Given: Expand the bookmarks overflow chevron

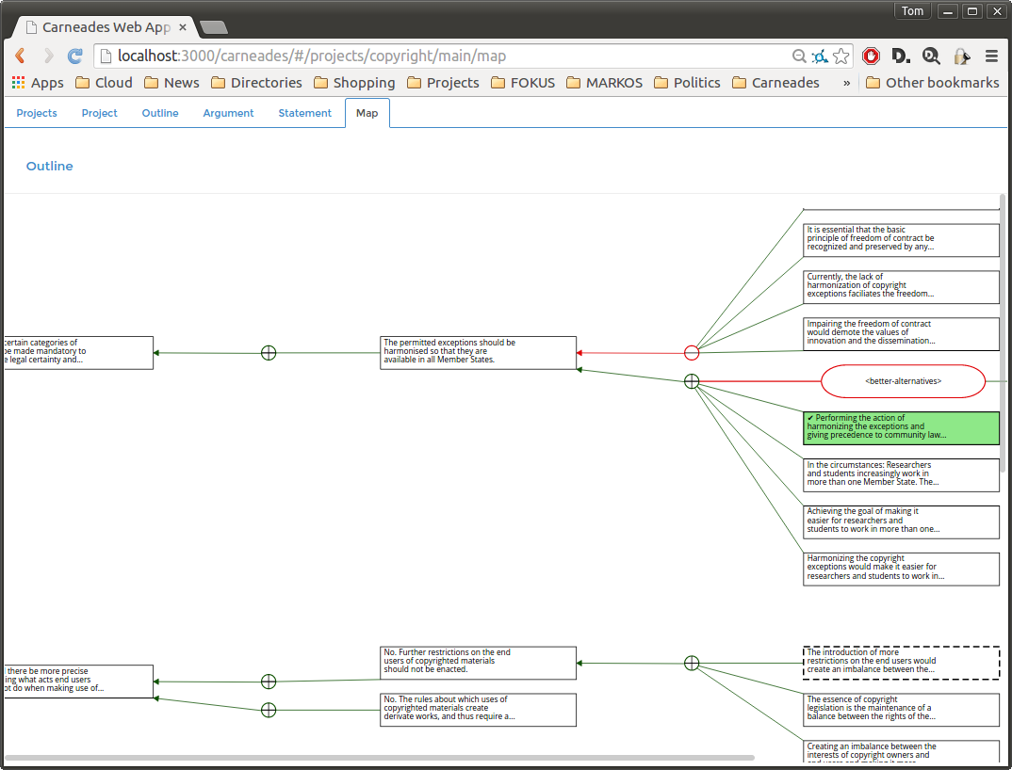Looking at the screenshot, I should (x=846, y=83).
